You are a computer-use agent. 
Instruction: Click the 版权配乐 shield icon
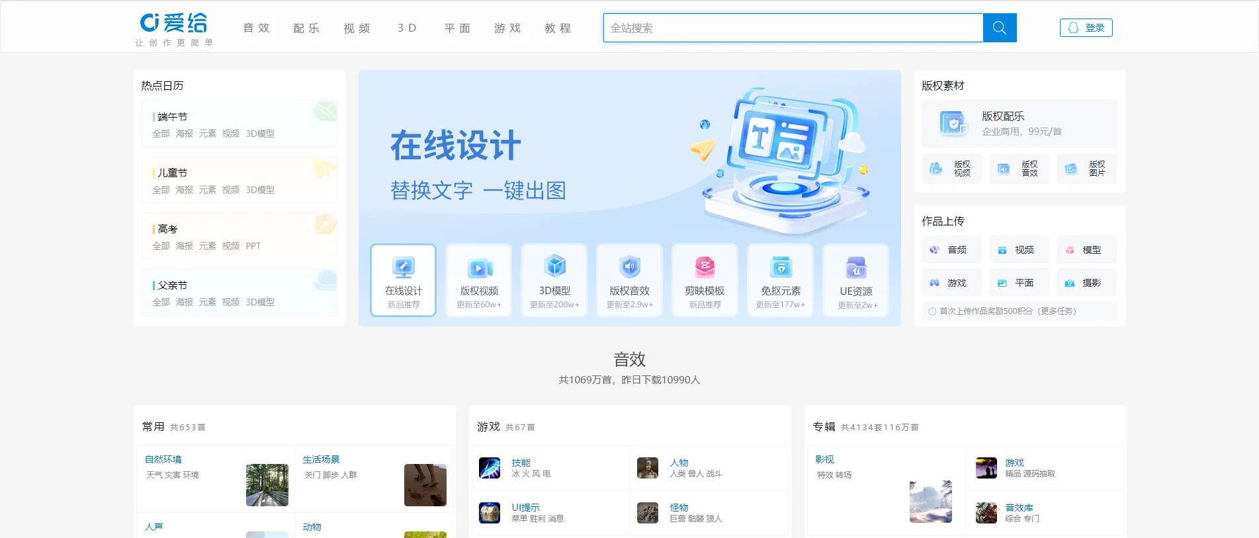pyautogui.click(x=953, y=124)
